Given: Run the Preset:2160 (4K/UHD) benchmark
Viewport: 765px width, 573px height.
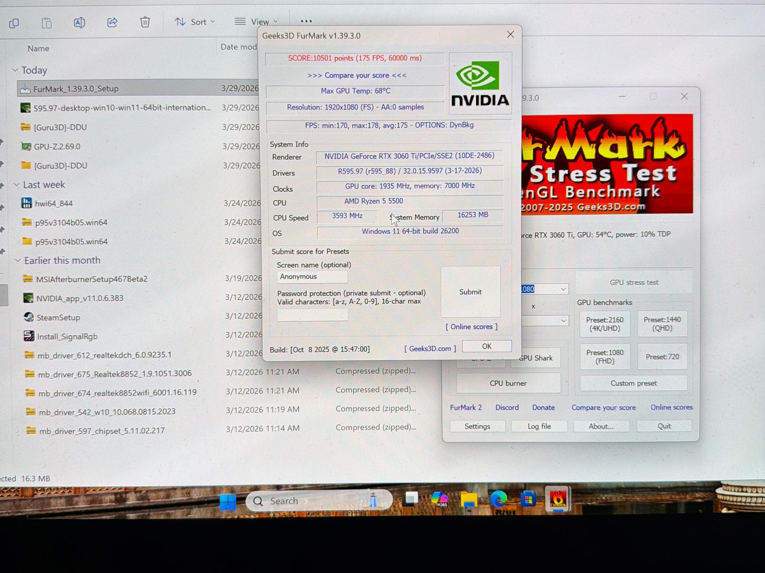Looking at the screenshot, I should [x=604, y=324].
